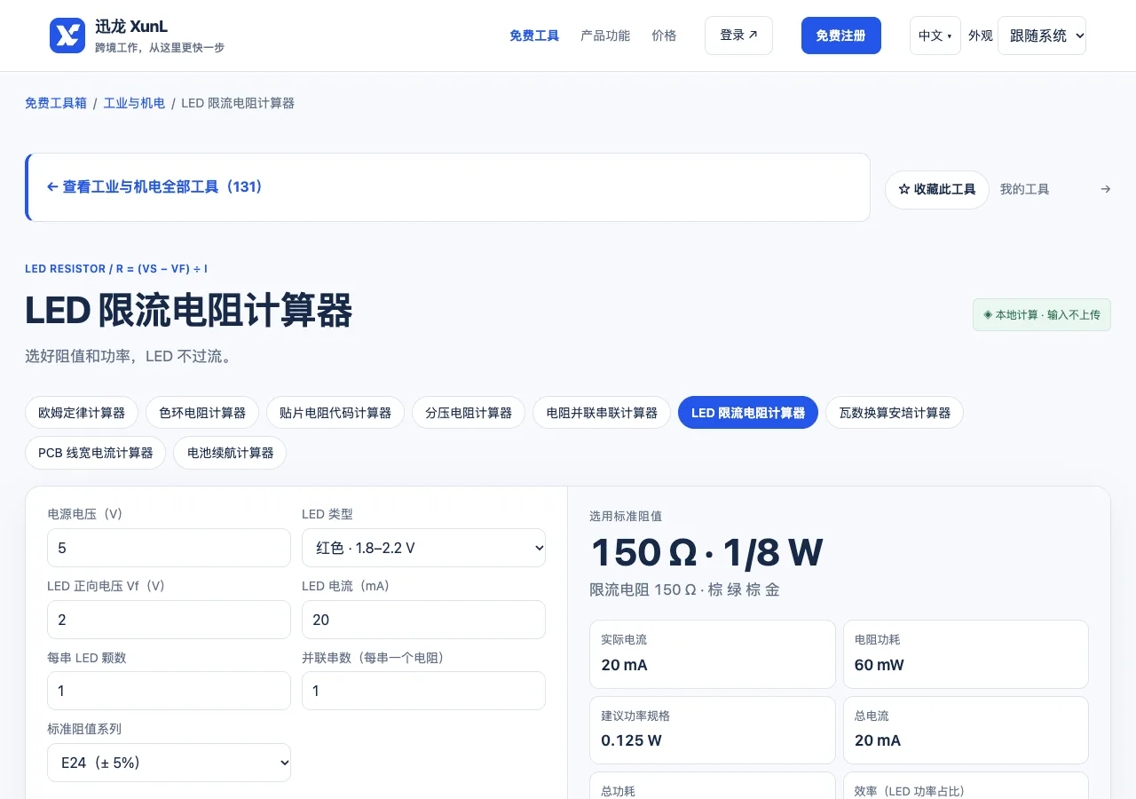Click the 免费注册 button
Image resolution: width=1136 pixels, height=799 pixels.
coord(840,36)
